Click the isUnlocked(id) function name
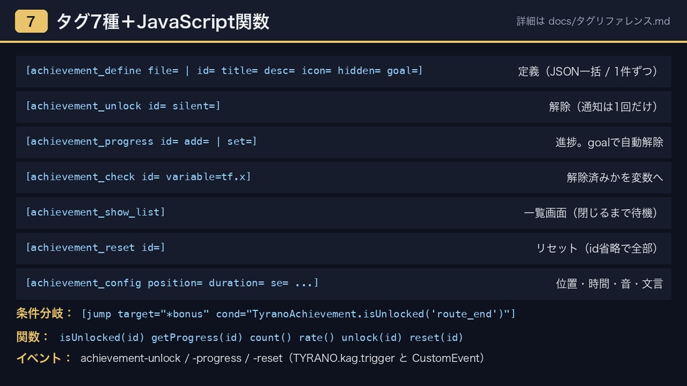The height and width of the screenshot is (386, 687). coord(102,338)
